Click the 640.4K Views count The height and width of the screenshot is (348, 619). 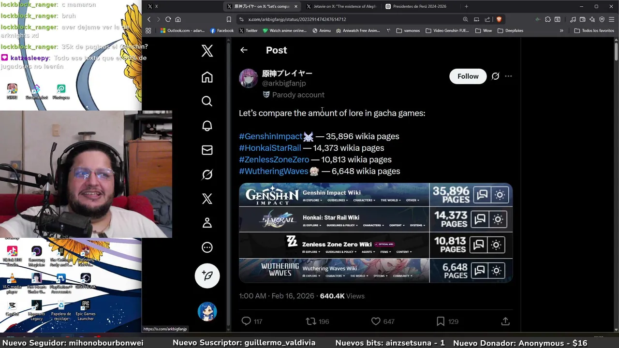tap(342, 296)
